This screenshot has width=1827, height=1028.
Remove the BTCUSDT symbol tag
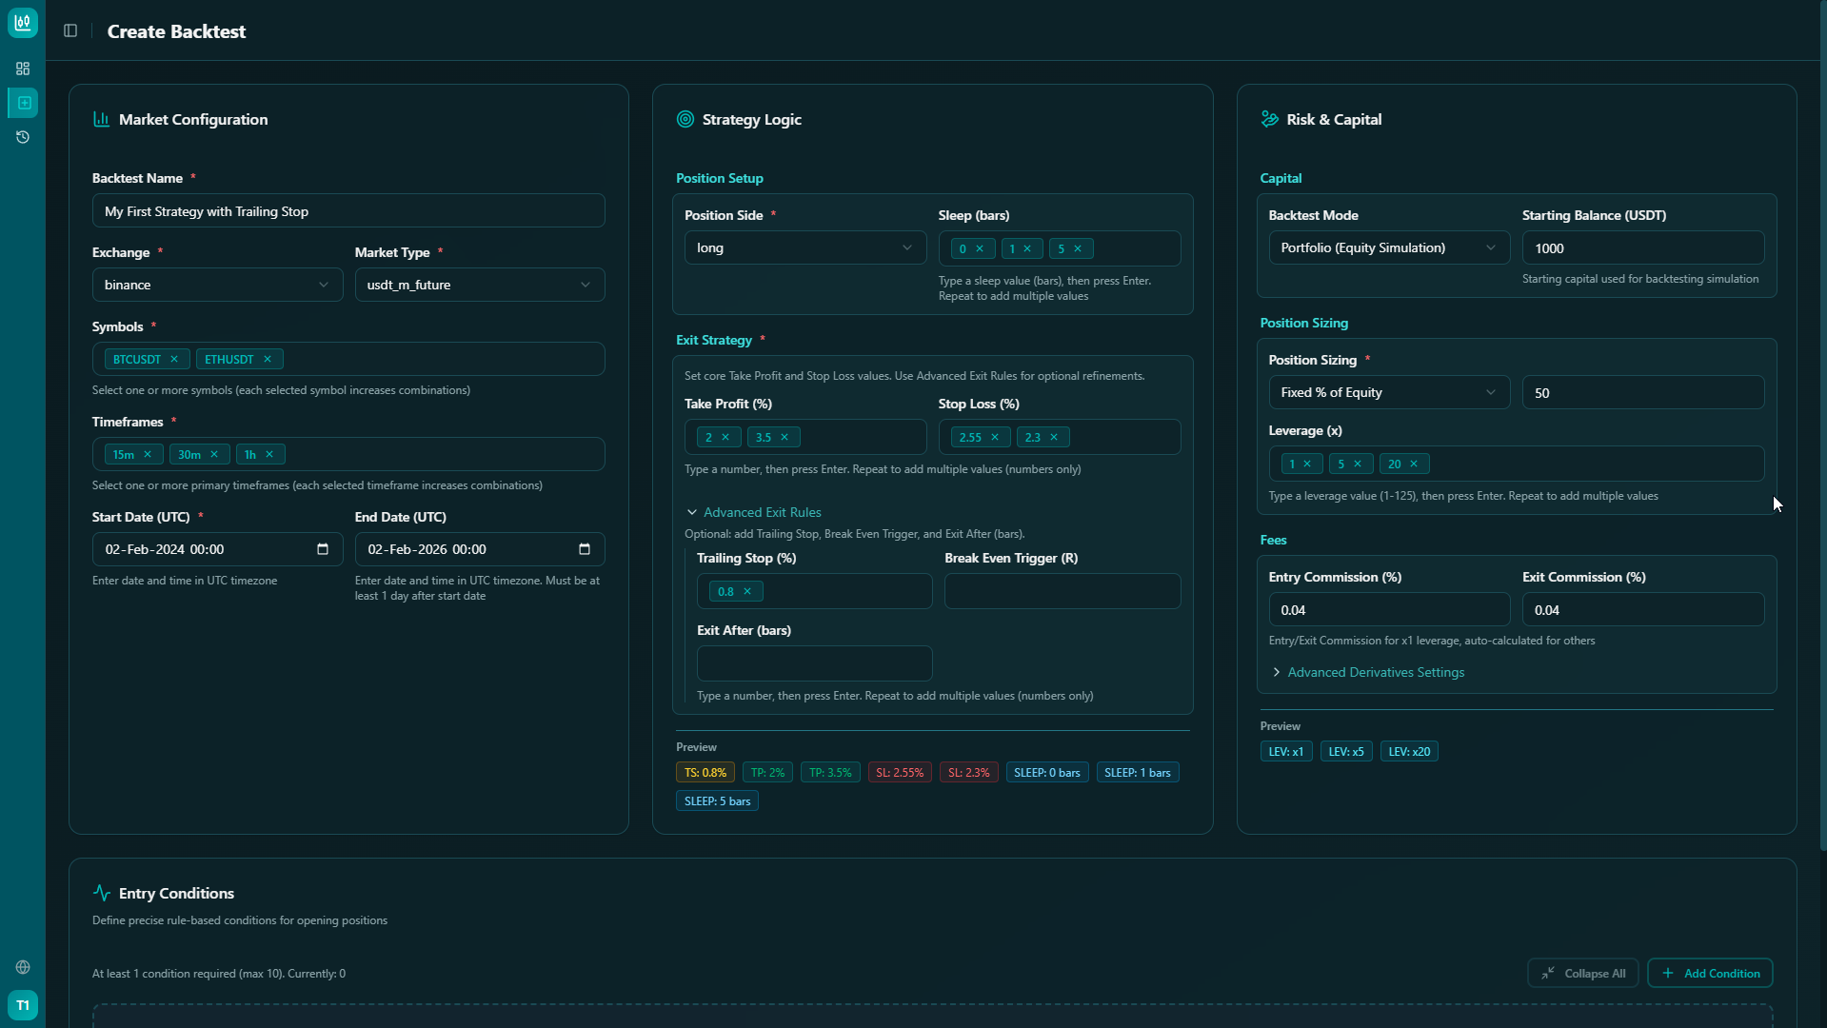tap(174, 360)
